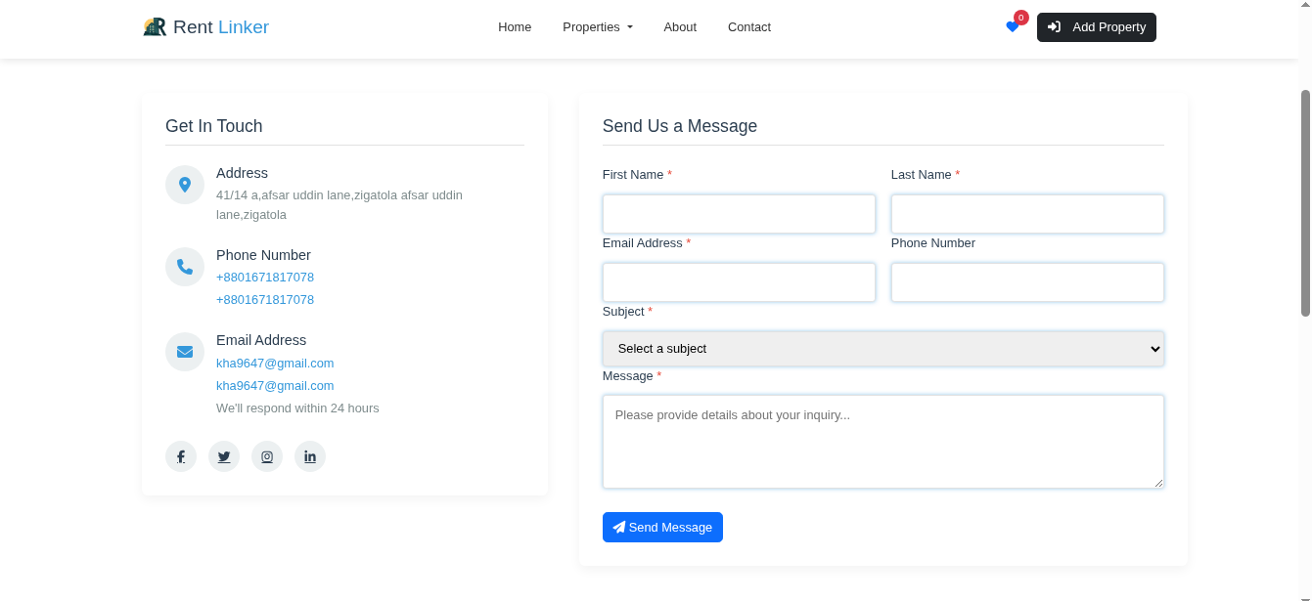Image resolution: width=1312 pixels, height=601 pixels.
Task: Click the Rent Linker logo
Action: coord(206,27)
